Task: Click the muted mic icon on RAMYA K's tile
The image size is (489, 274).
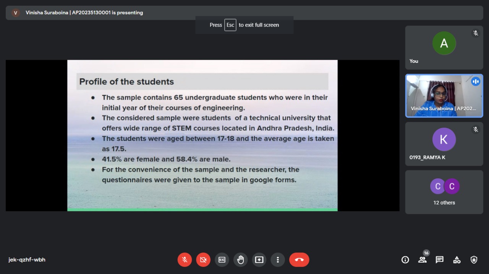Action: pos(476,129)
